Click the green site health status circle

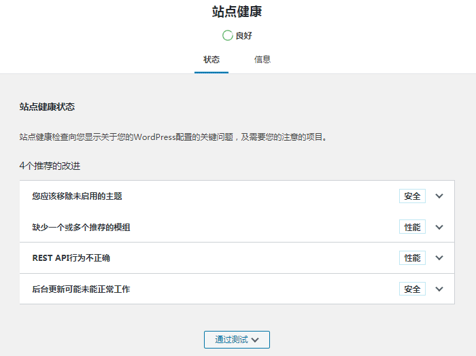(x=227, y=35)
